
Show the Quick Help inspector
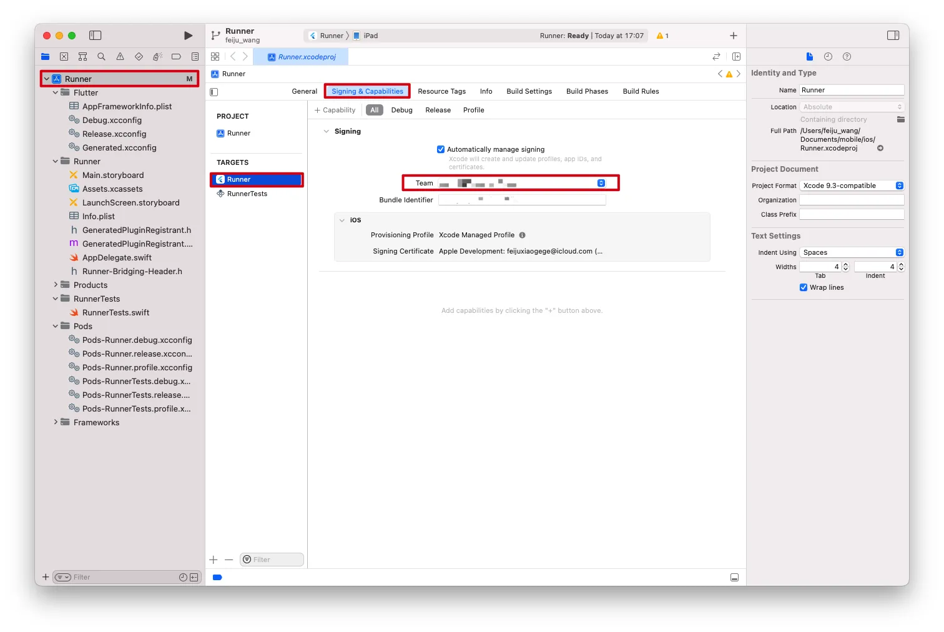click(x=847, y=57)
